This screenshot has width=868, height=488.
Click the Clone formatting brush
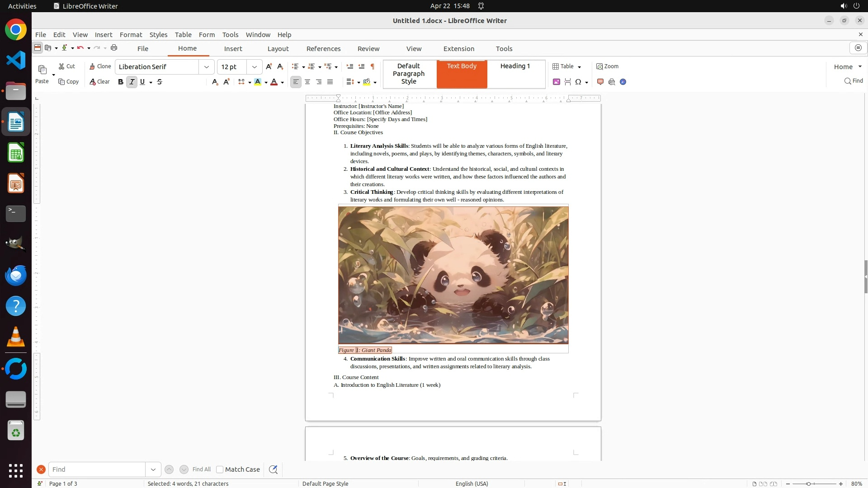click(x=100, y=66)
